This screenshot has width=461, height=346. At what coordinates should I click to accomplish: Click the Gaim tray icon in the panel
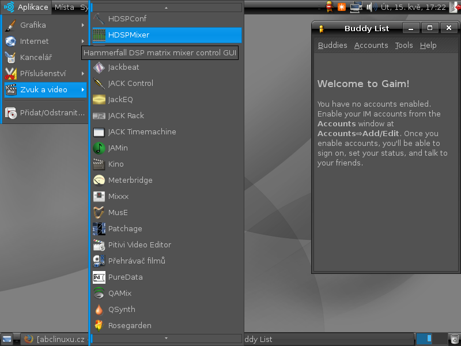(x=330, y=7)
